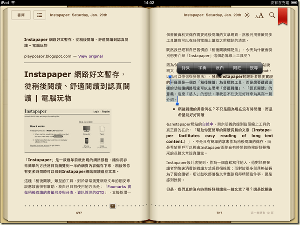Tap the 7/17 page number
Viewport: 300px width, 225px height.
point(219,212)
